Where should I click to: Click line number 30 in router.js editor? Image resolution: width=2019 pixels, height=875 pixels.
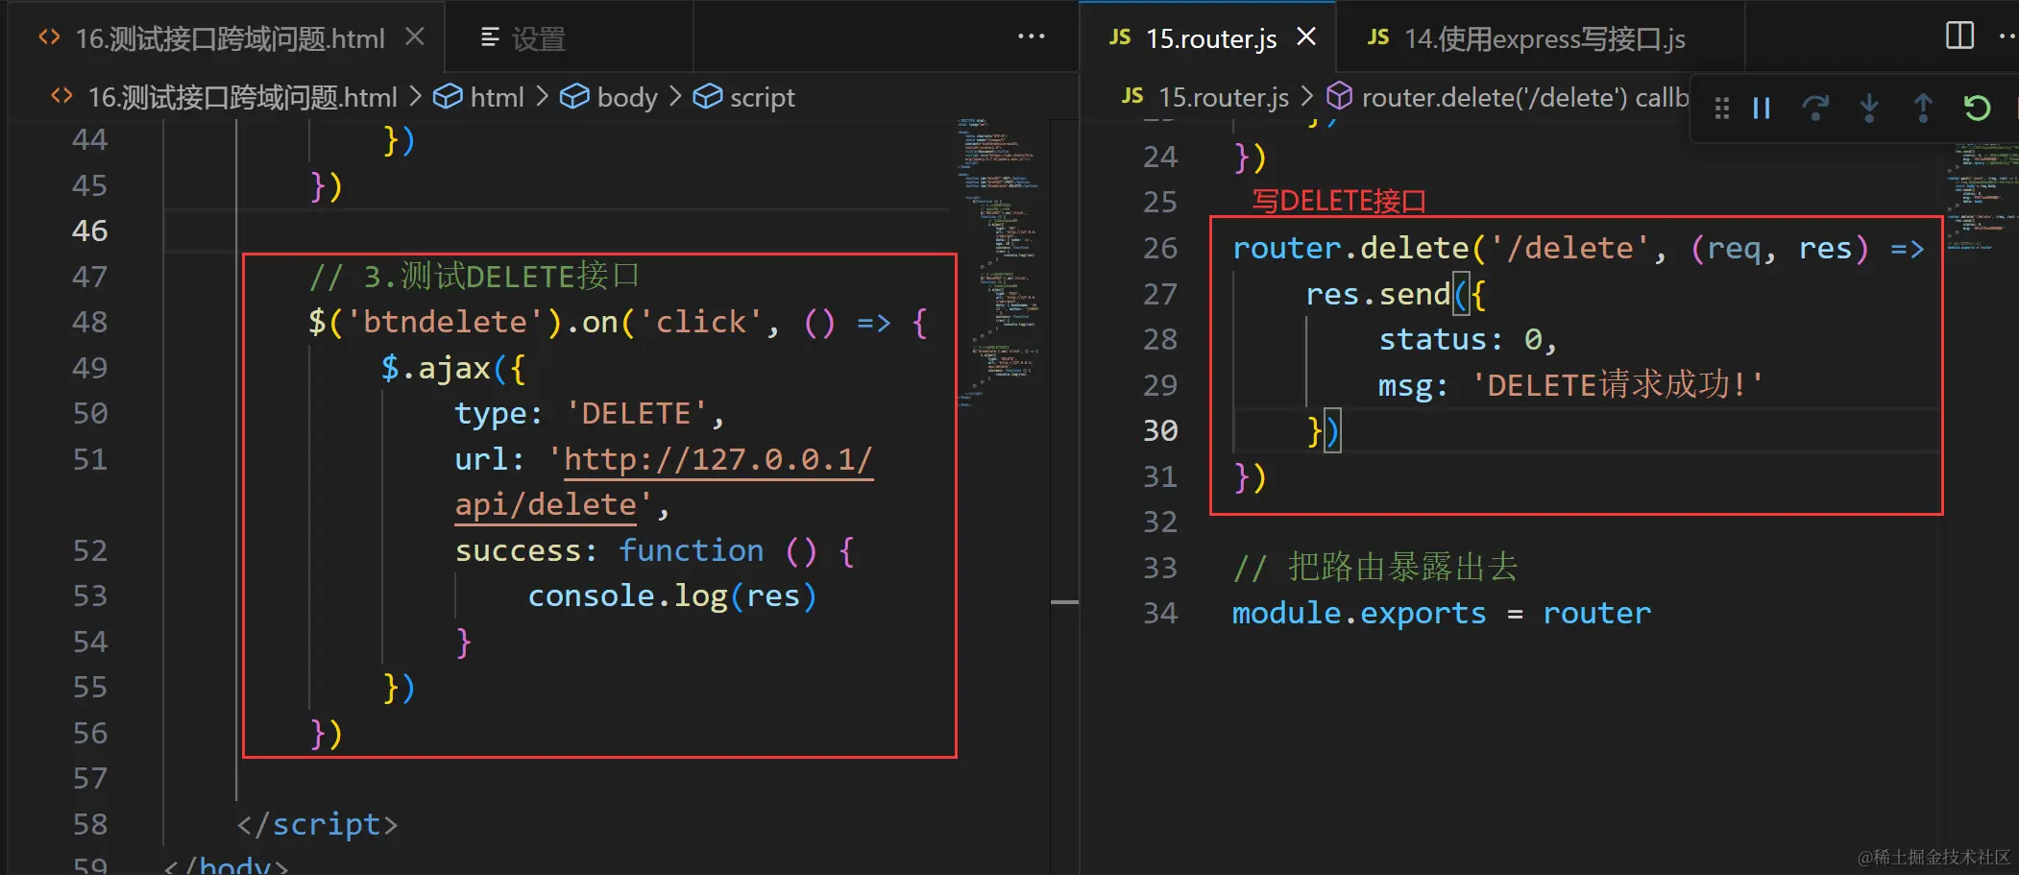tap(1160, 430)
